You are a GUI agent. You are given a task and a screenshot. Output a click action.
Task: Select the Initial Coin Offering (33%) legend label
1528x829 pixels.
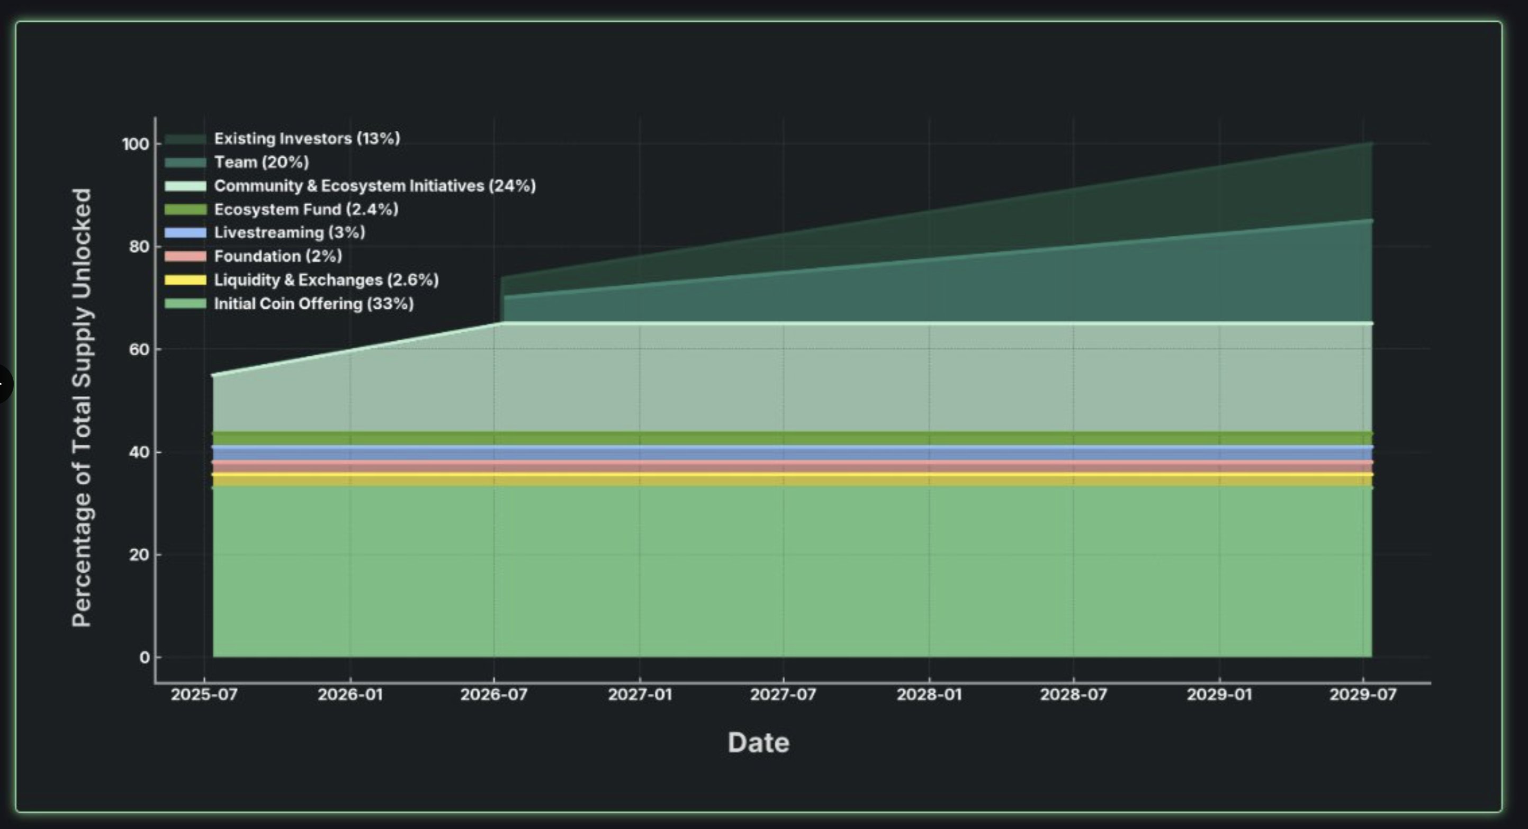313,304
